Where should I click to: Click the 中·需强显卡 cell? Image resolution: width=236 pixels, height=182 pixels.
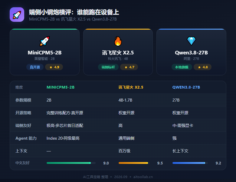(x=183, y=125)
